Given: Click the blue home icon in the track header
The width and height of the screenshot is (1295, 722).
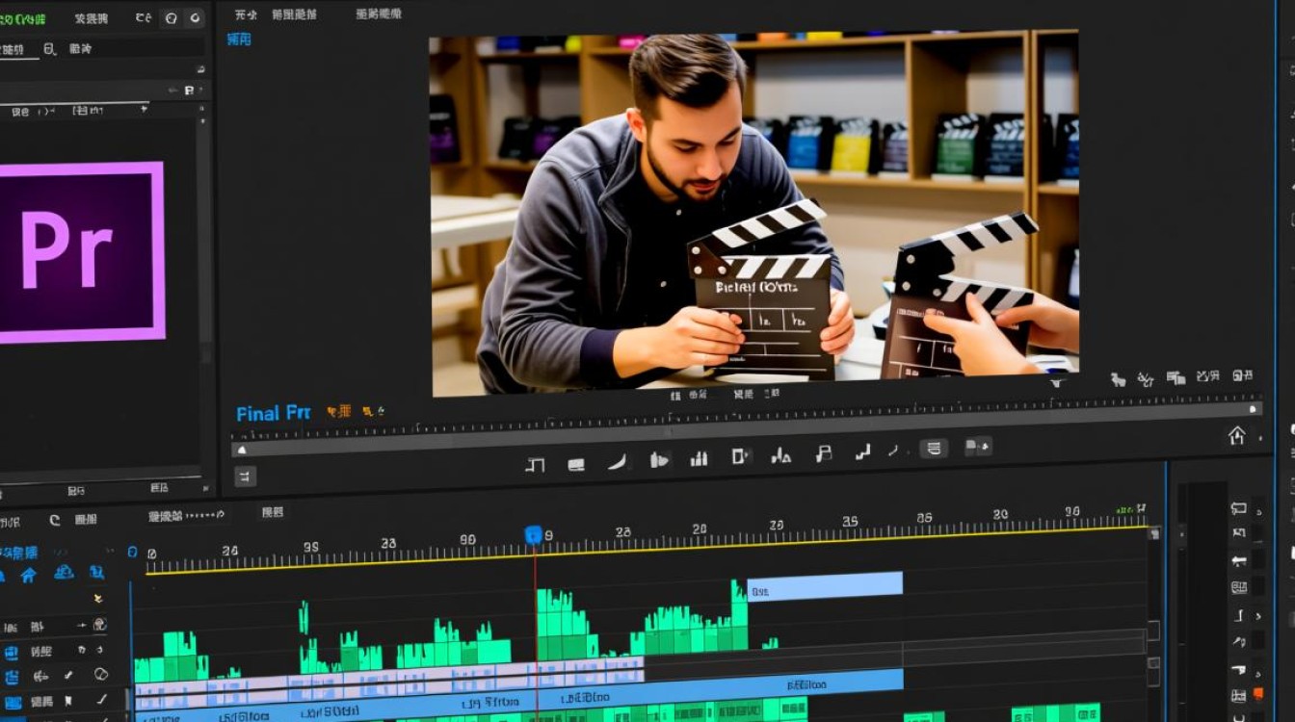Looking at the screenshot, I should point(28,575).
